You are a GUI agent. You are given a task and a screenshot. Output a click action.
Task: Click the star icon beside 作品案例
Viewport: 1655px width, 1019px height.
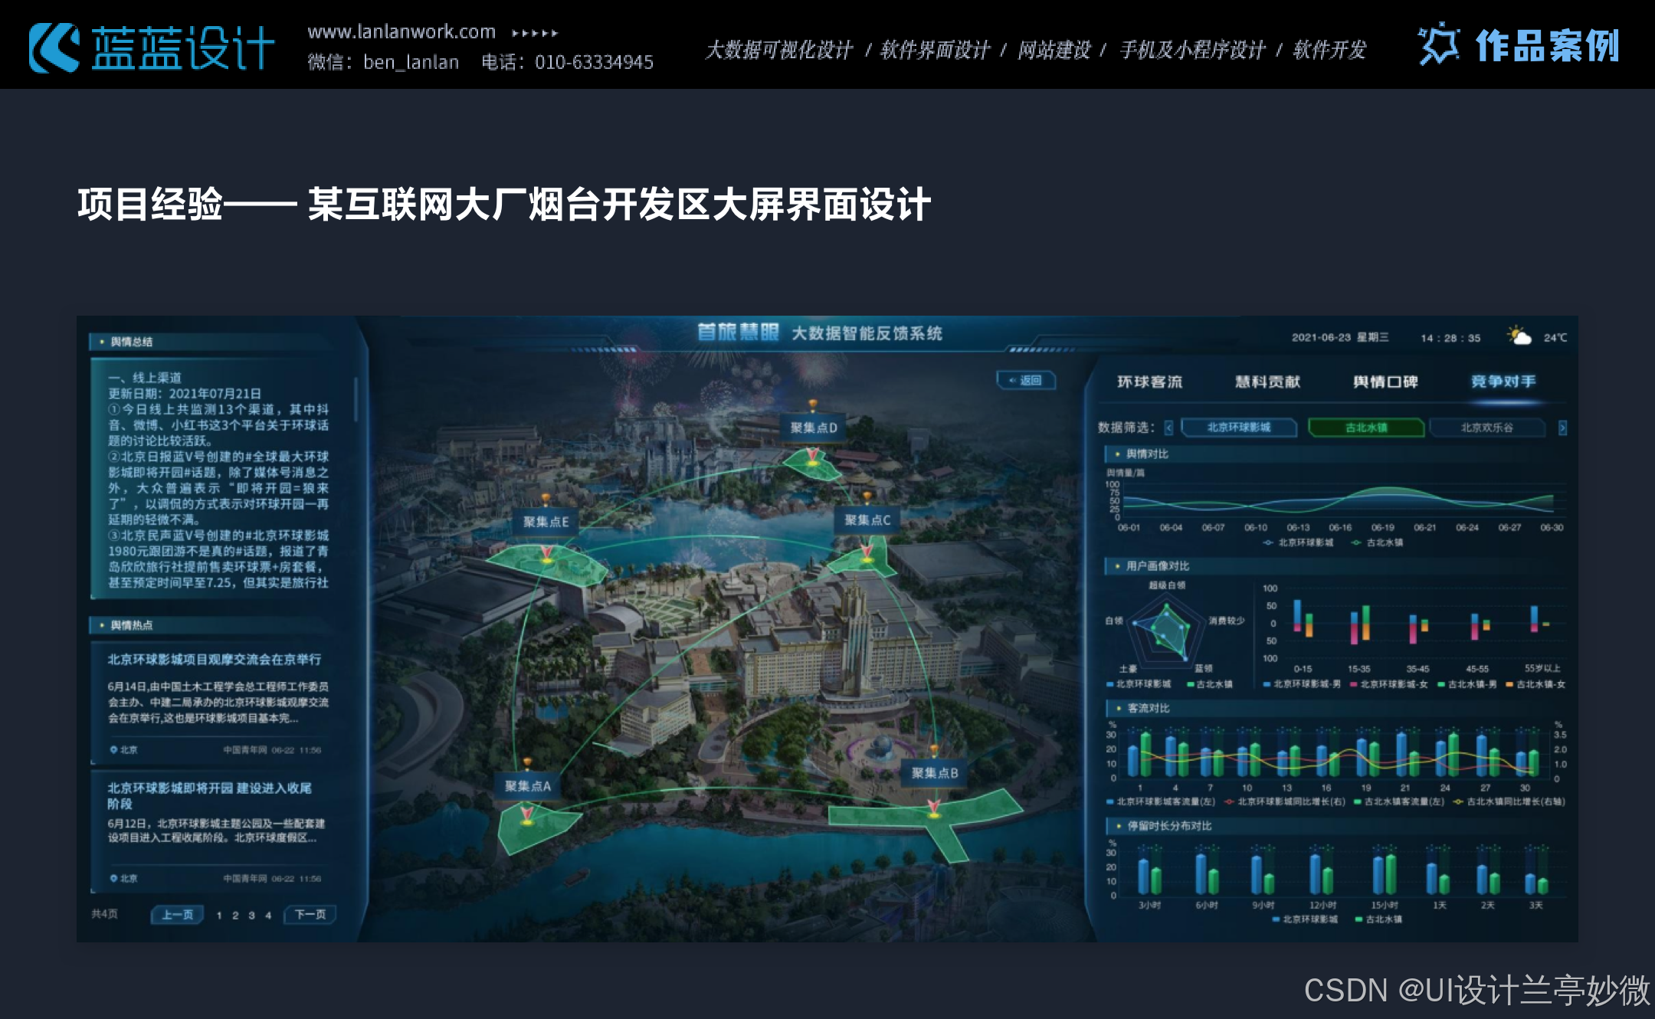(x=1438, y=44)
